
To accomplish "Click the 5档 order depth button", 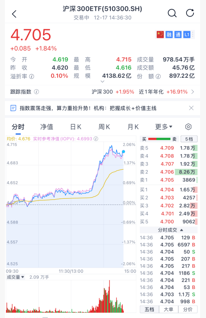I will pos(188,139).
